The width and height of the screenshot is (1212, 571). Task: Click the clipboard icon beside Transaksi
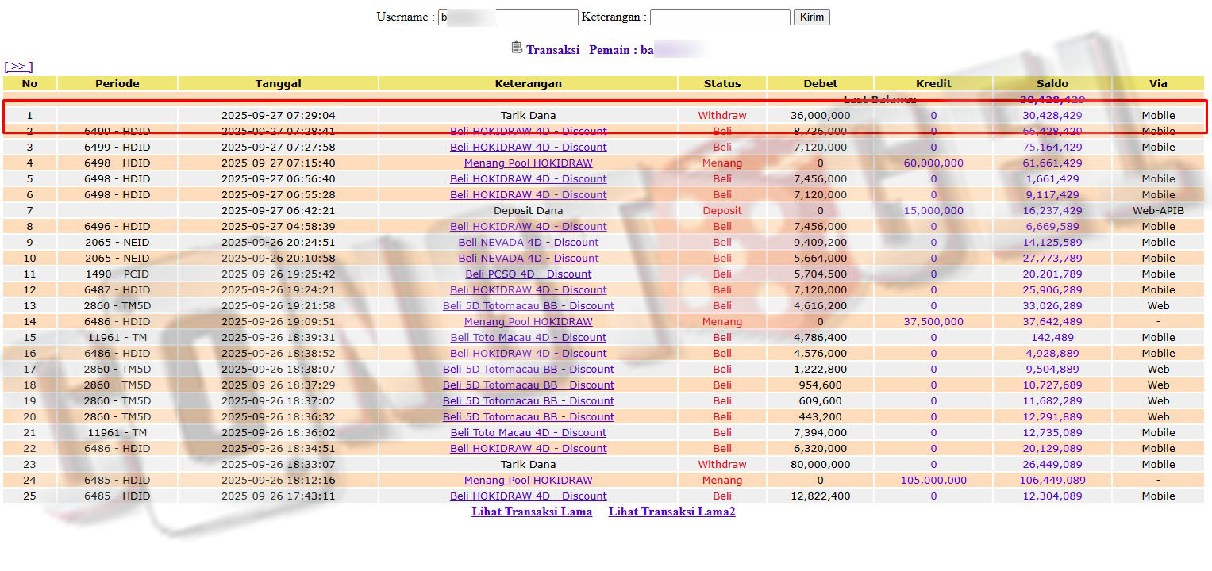[517, 48]
